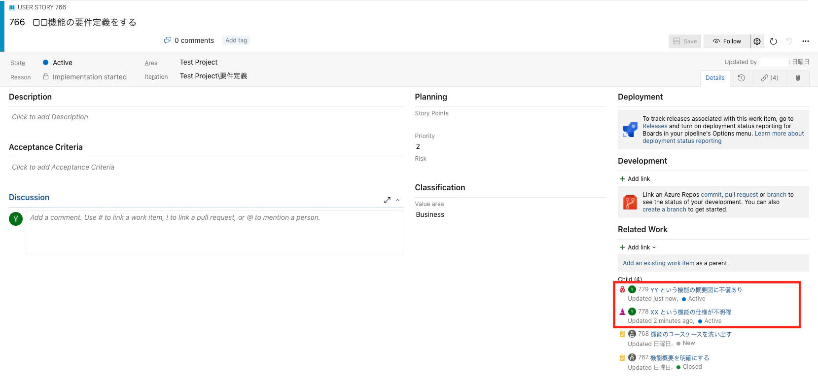Open the pull request link
The width and height of the screenshot is (818, 384).
coord(741,195)
